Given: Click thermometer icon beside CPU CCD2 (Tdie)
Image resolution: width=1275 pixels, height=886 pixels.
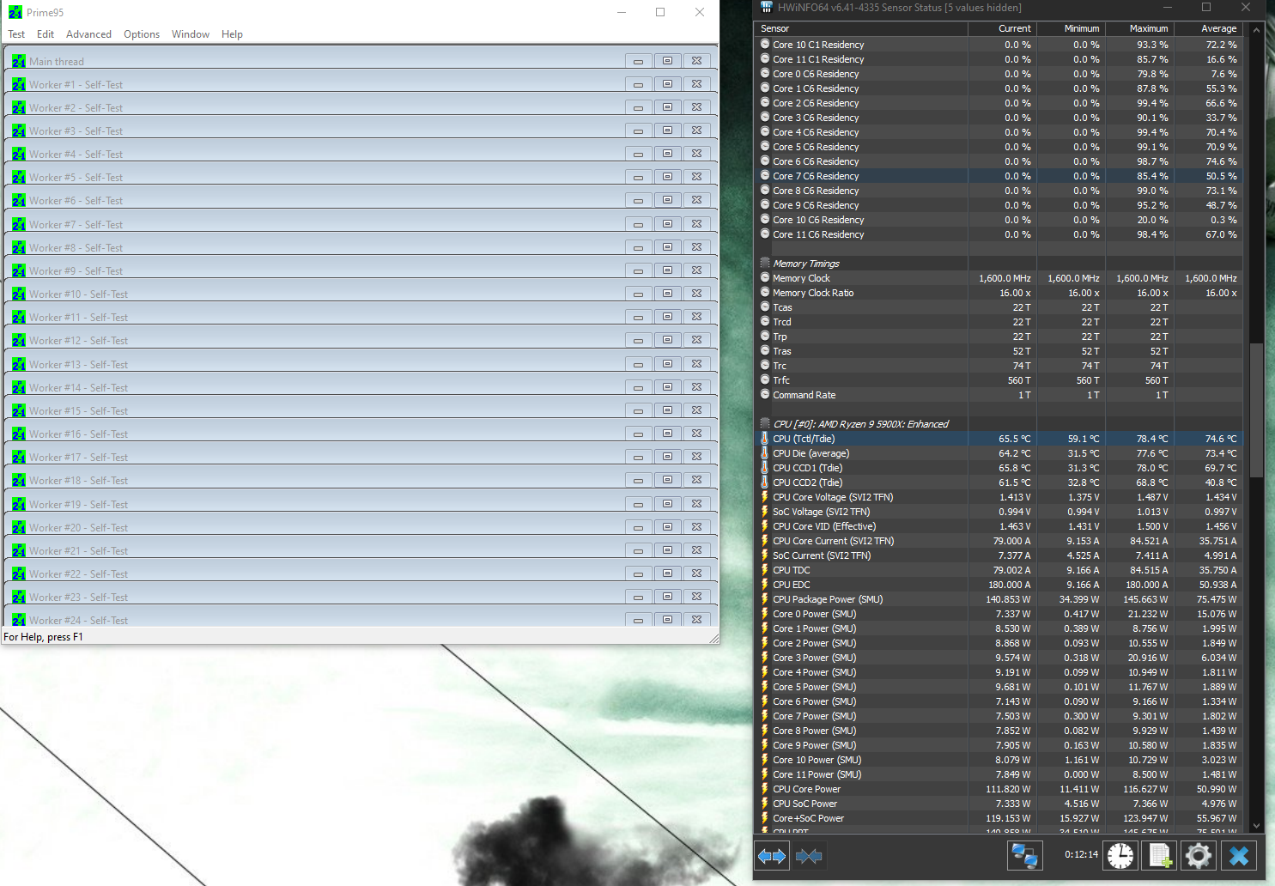Looking at the screenshot, I should [x=764, y=482].
